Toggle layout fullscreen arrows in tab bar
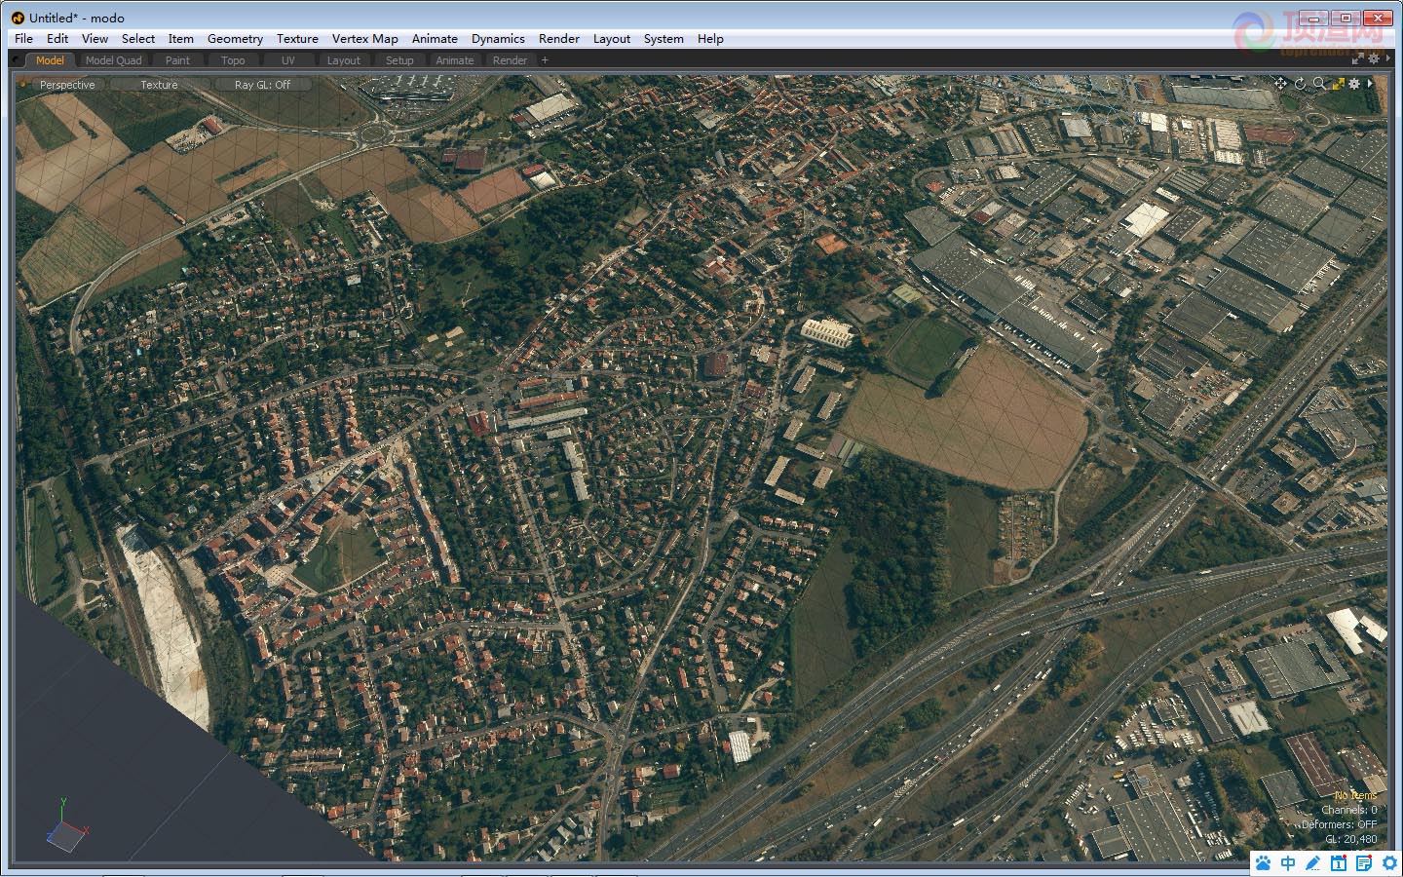Image resolution: width=1403 pixels, height=877 pixels. tap(1357, 59)
